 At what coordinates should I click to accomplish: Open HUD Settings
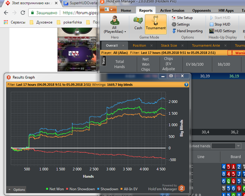(x=222, y=31)
